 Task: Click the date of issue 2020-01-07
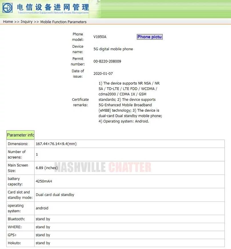coord(103,74)
